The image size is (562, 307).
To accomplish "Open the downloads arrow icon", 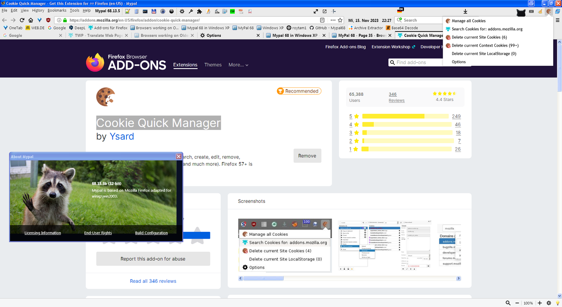I will (x=465, y=11).
